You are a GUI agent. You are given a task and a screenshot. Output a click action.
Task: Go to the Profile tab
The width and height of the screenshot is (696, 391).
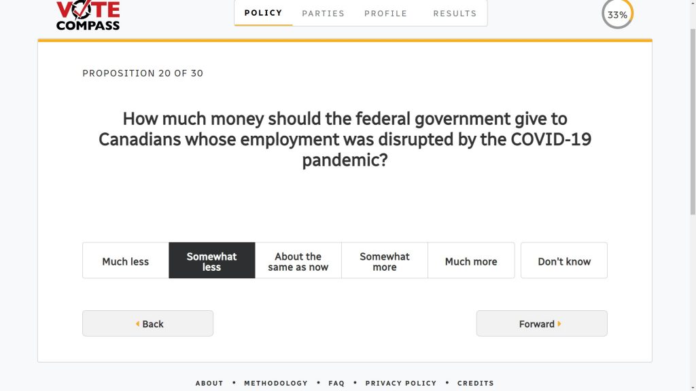385,13
